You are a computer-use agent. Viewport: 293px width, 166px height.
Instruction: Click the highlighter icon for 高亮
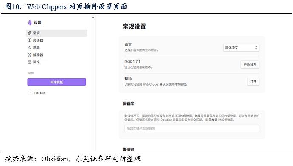coord(29,48)
